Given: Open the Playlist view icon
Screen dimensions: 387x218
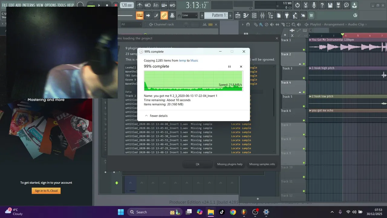Looking at the screenshot, I should coord(238,15).
